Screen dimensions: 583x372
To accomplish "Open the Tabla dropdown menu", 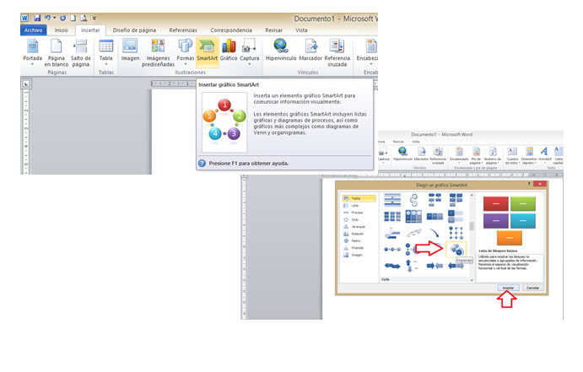I will tap(106, 51).
